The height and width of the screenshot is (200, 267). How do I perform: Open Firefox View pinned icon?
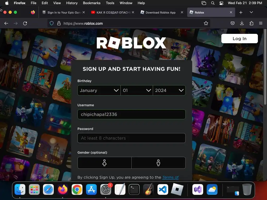point(33,12)
